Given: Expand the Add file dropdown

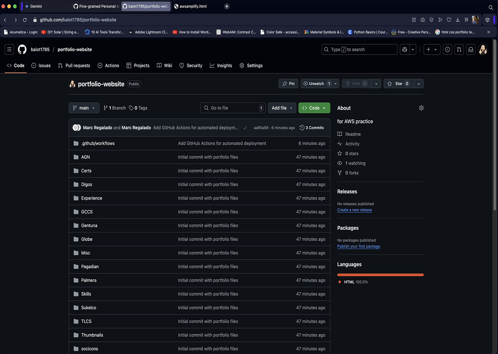Looking at the screenshot, I should click(x=282, y=108).
